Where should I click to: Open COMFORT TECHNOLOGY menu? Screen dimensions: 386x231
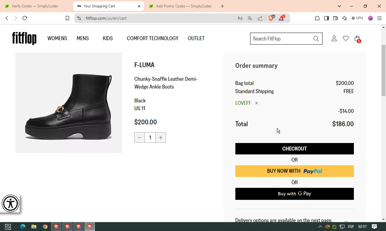click(x=153, y=38)
